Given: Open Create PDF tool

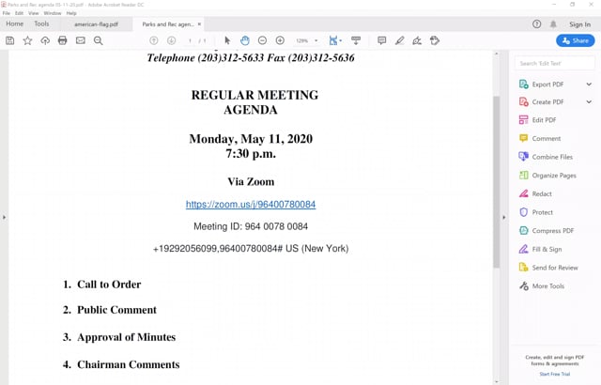Looking at the screenshot, I should pos(547,102).
